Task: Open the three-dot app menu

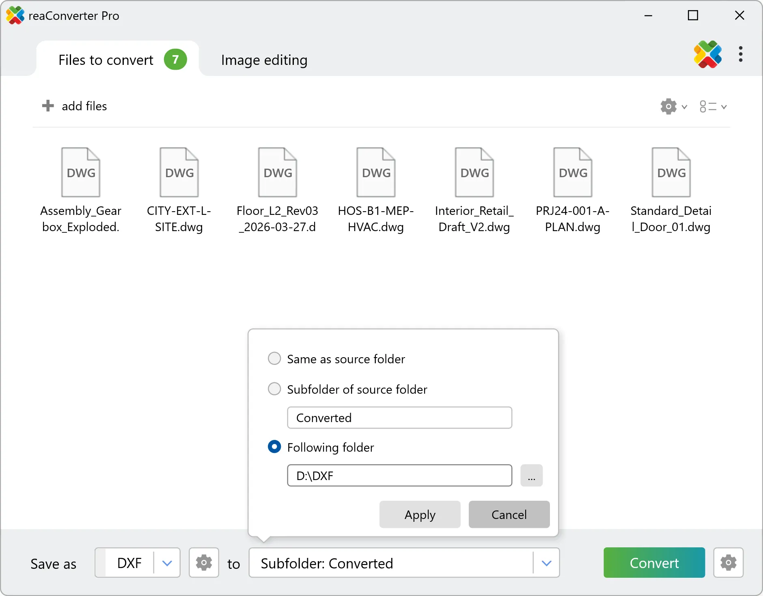Action: [741, 55]
